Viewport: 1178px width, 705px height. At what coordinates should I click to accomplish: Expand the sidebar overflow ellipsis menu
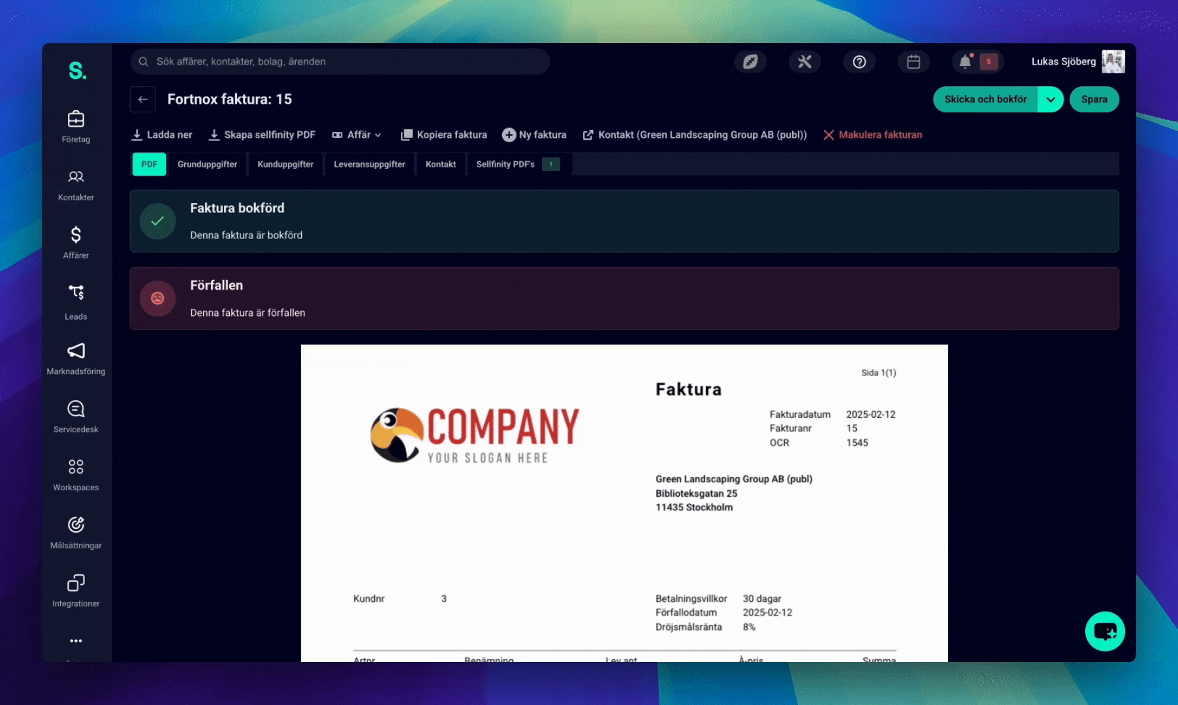click(x=76, y=641)
